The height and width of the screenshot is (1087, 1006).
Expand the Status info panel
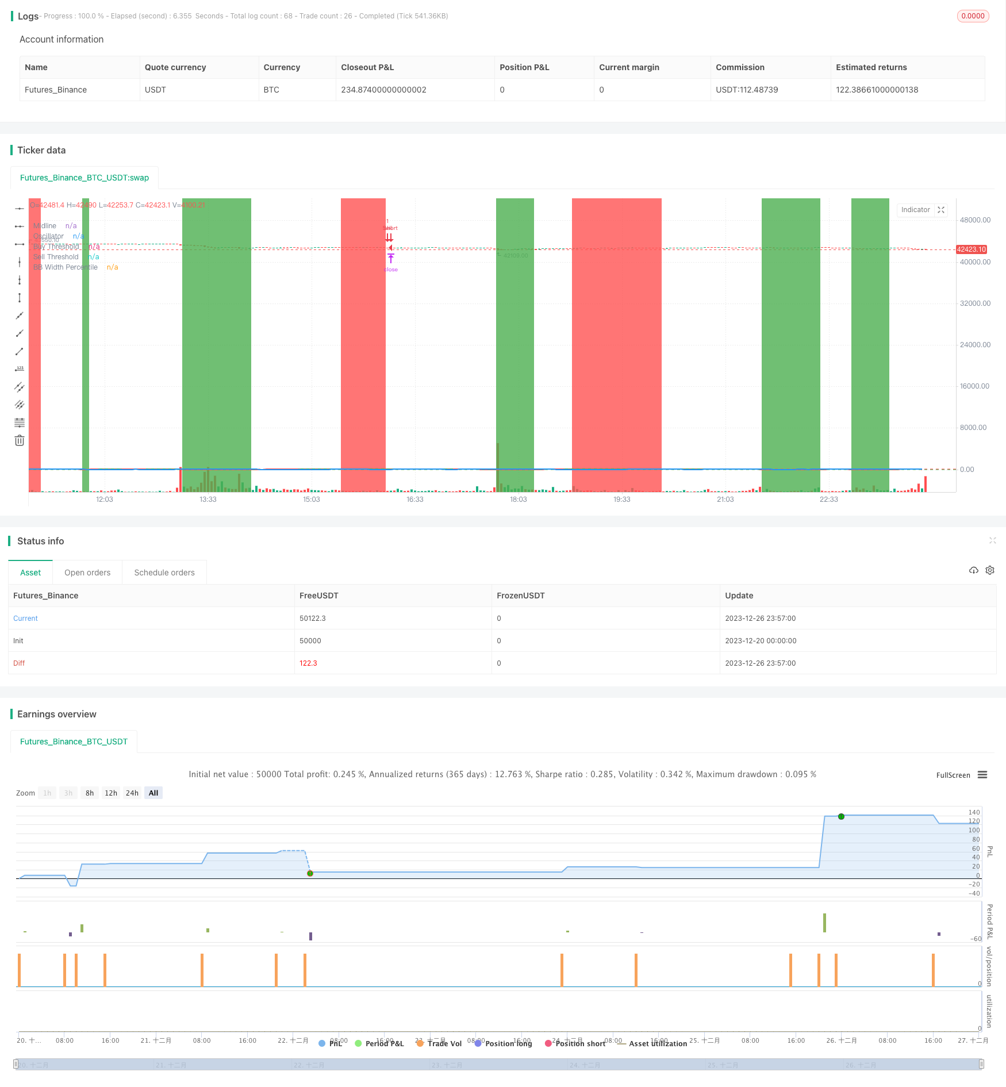point(992,540)
